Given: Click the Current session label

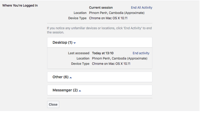Looking at the screenshot, I should click(101, 8).
